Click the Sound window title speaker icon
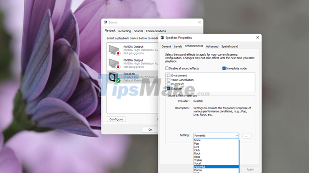 [105, 22]
